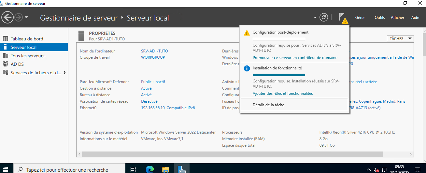The width and height of the screenshot is (426, 173).
Task: Select AD DS in the sidebar
Action: [17, 64]
